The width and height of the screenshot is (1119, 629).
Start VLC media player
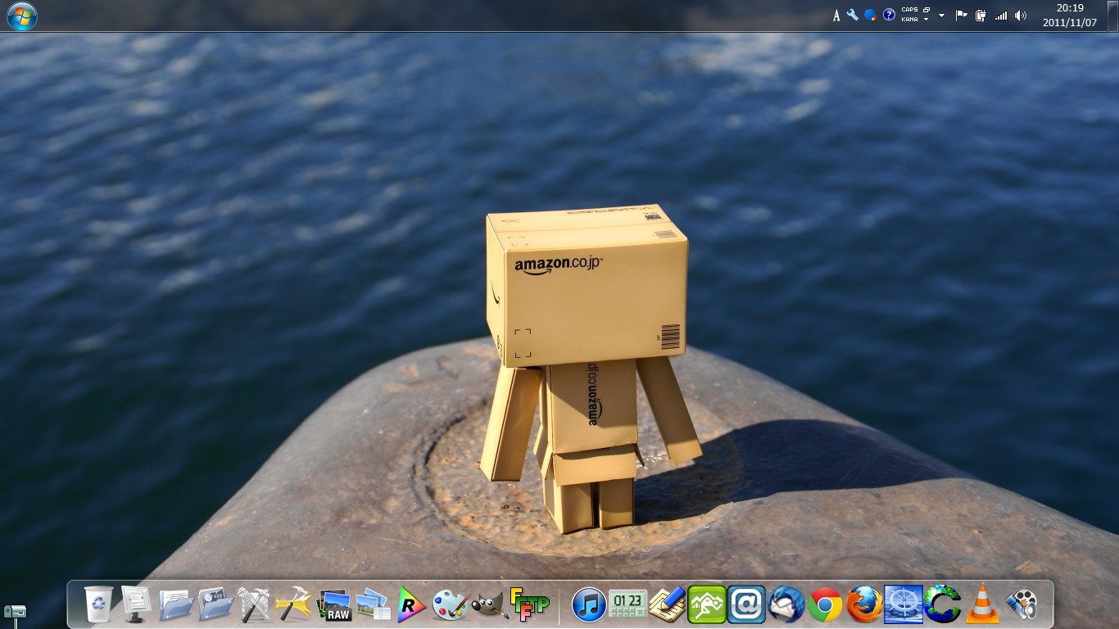[x=981, y=605]
